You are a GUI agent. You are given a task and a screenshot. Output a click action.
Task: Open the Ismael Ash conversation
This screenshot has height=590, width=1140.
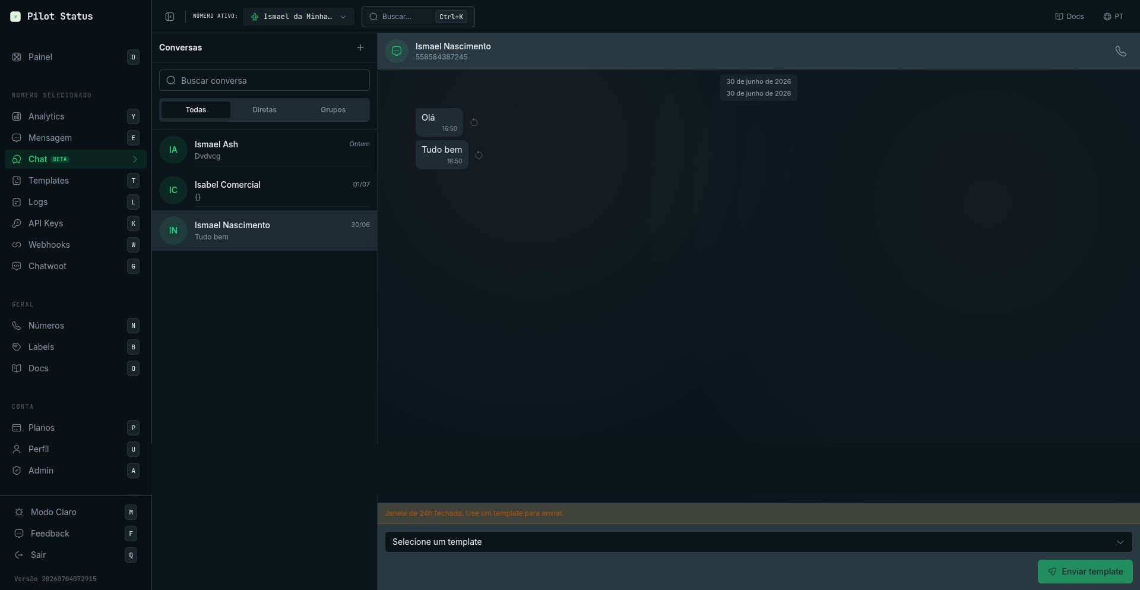(x=264, y=150)
